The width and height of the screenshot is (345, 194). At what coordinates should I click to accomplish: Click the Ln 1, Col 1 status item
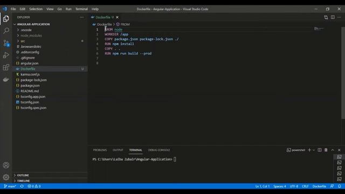263,186
